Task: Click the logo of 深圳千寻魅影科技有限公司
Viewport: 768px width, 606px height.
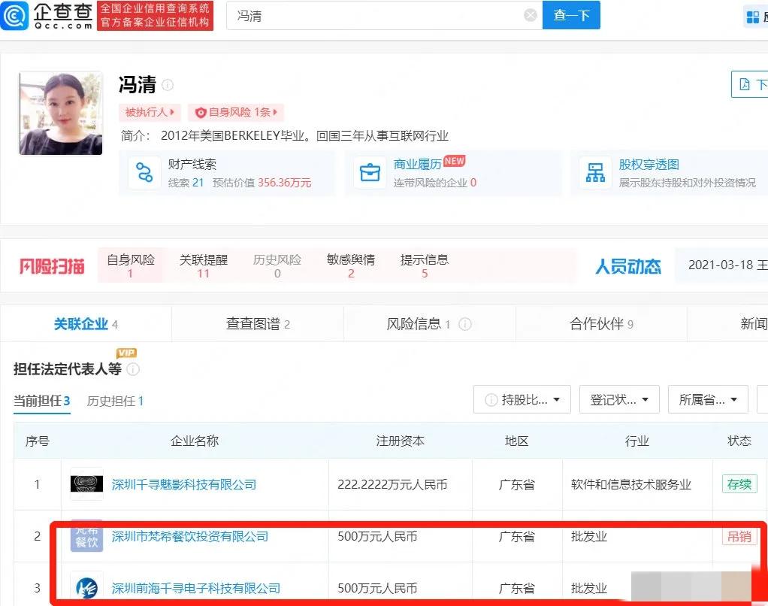Action: coord(86,484)
